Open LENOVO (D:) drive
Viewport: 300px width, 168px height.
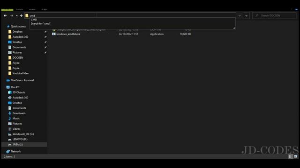[x=20, y=139]
